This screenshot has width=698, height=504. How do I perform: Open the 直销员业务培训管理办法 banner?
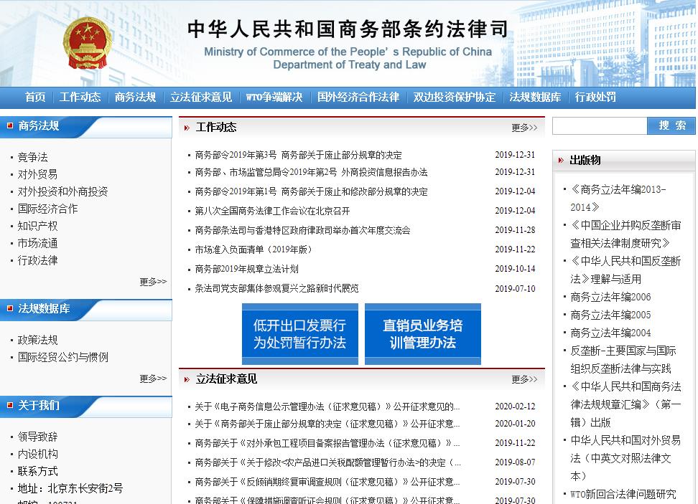tap(422, 334)
